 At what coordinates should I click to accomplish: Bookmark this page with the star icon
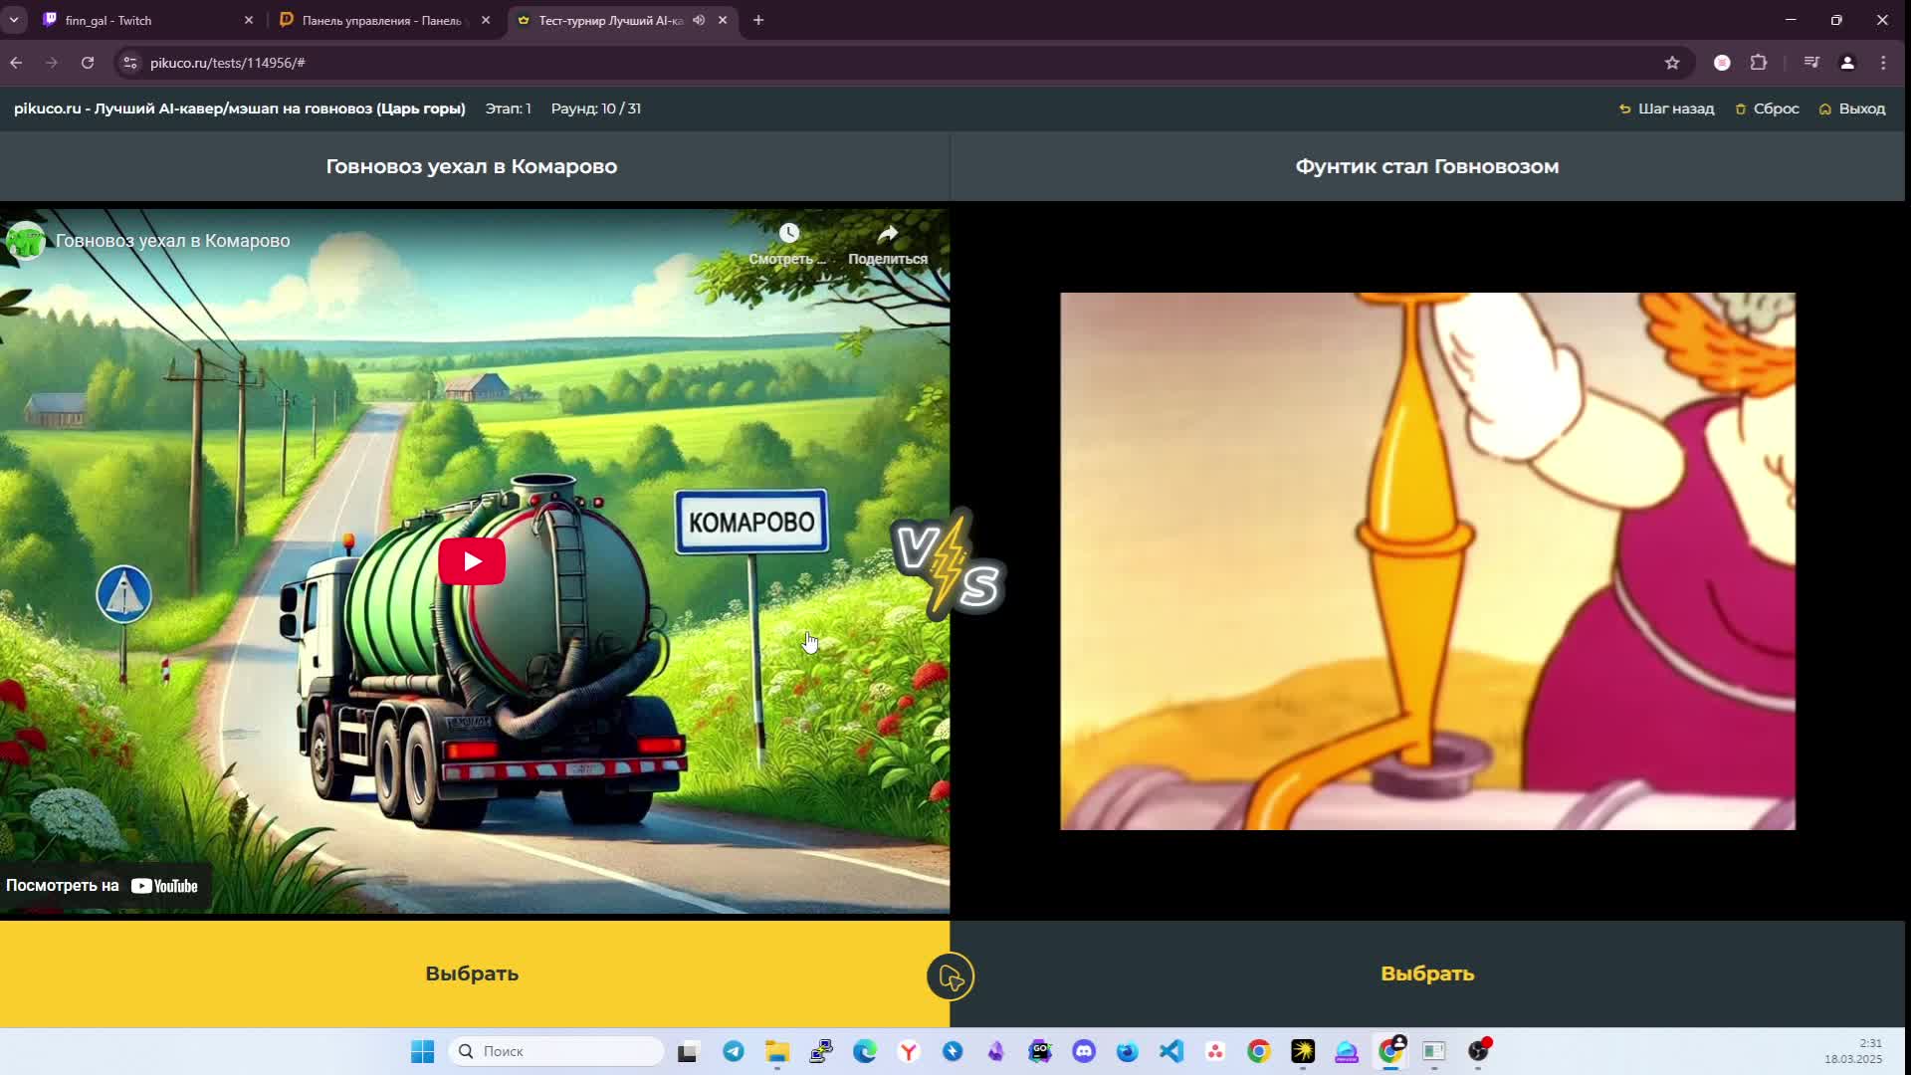point(1672,63)
